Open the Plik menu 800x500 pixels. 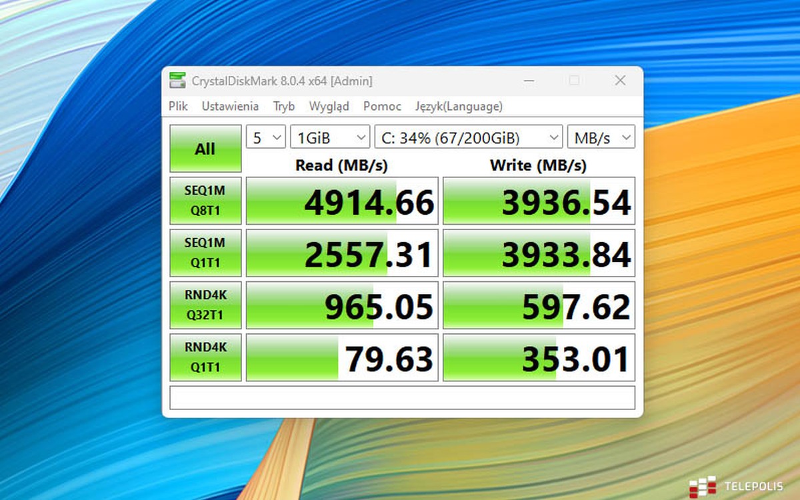point(178,106)
